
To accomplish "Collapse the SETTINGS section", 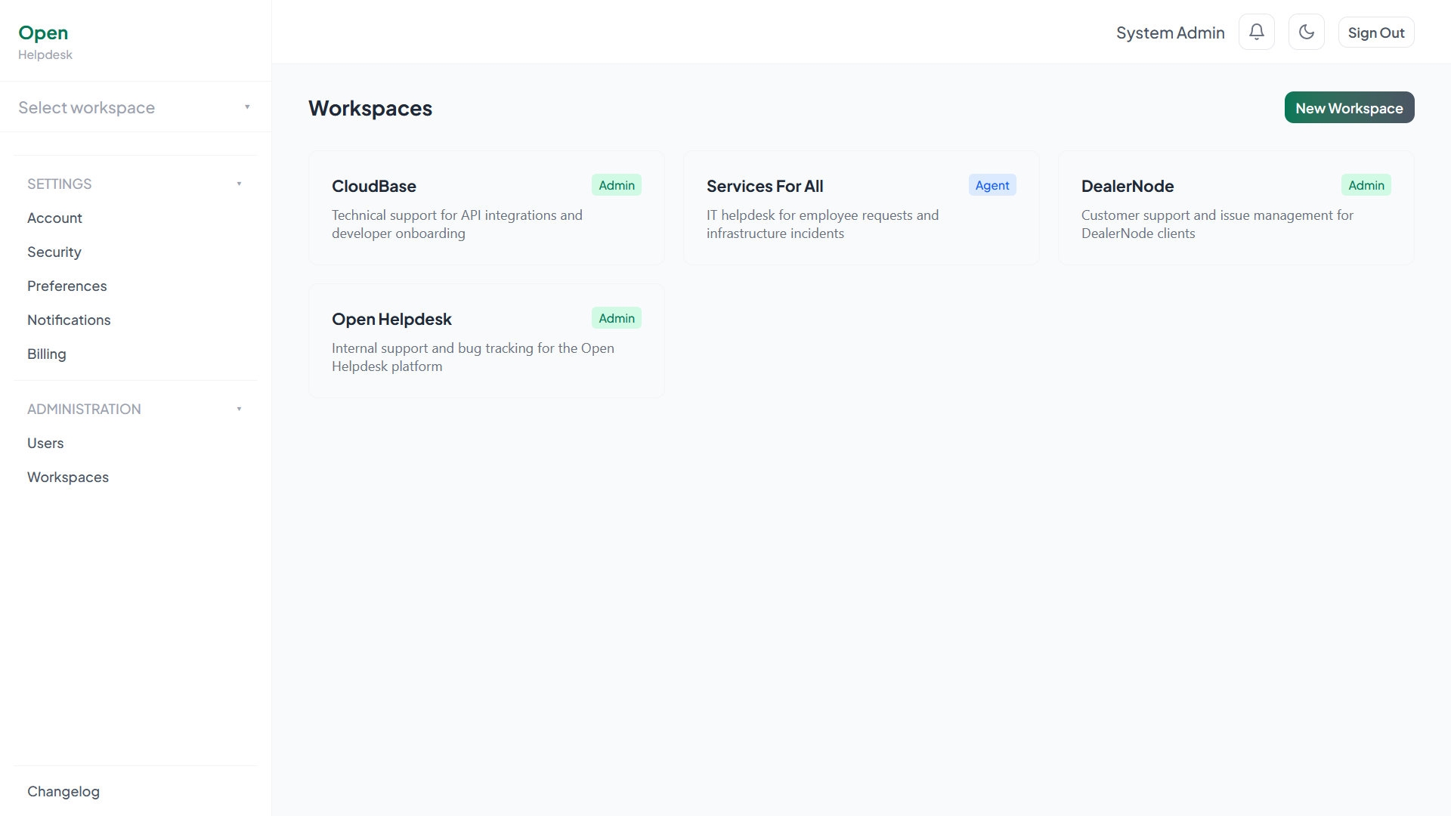I will pos(135,184).
